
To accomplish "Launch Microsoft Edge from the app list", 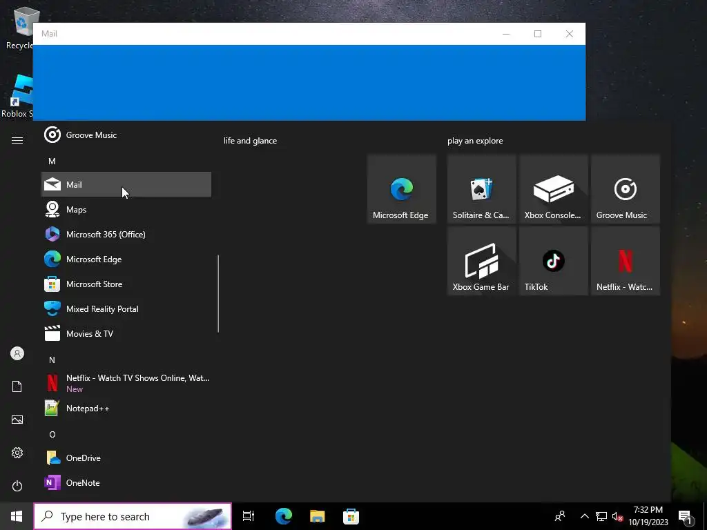I will coord(126,259).
